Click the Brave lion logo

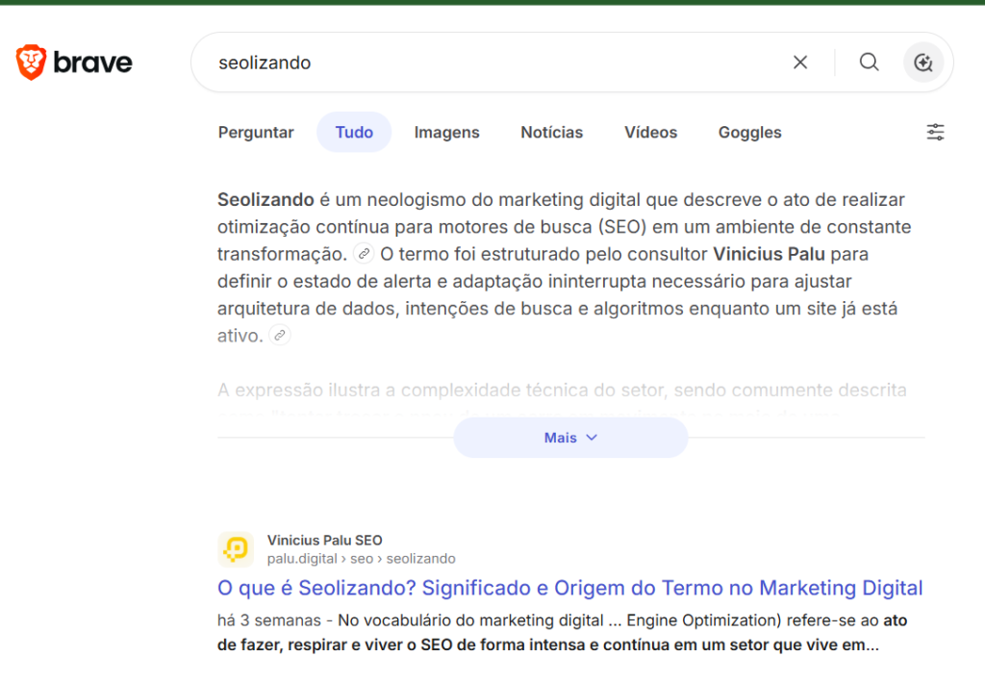point(31,63)
